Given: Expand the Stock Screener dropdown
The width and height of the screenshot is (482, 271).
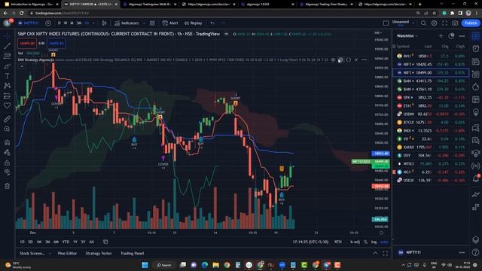Looking at the screenshot, I should pos(49,254).
